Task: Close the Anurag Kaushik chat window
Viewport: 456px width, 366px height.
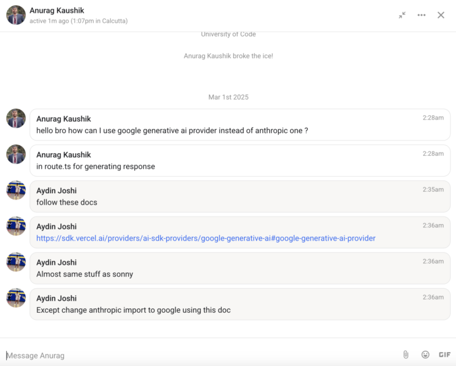Action: point(441,15)
